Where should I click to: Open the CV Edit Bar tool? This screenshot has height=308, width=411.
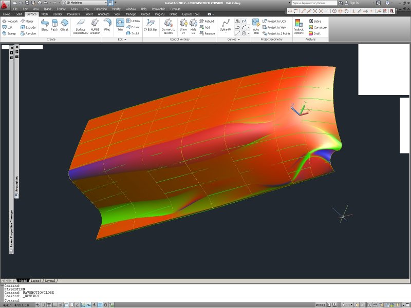(x=150, y=24)
